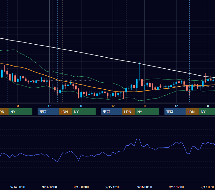Click the hour label 12 above the 9/16 東京 session
This screenshot has width=215, height=190.
click(176, 106)
